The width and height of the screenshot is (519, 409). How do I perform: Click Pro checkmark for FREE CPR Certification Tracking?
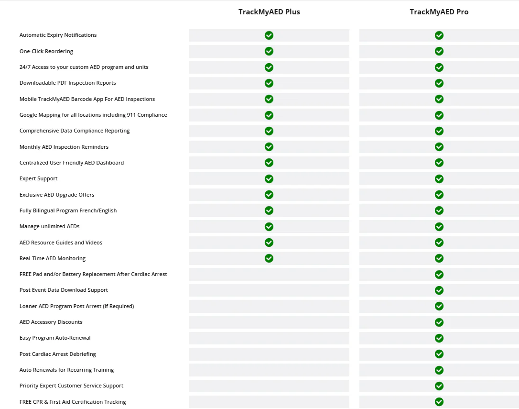pos(439,402)
